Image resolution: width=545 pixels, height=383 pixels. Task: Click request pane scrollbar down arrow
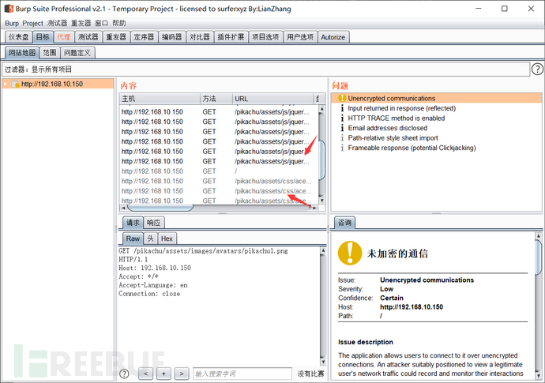point(323,362)
